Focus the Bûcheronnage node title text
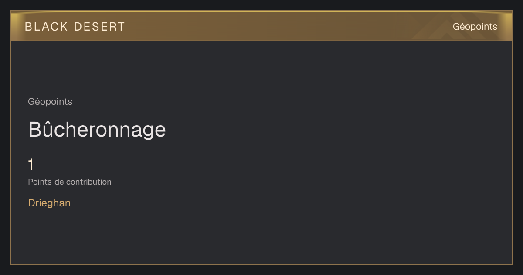 click(97, 130)
